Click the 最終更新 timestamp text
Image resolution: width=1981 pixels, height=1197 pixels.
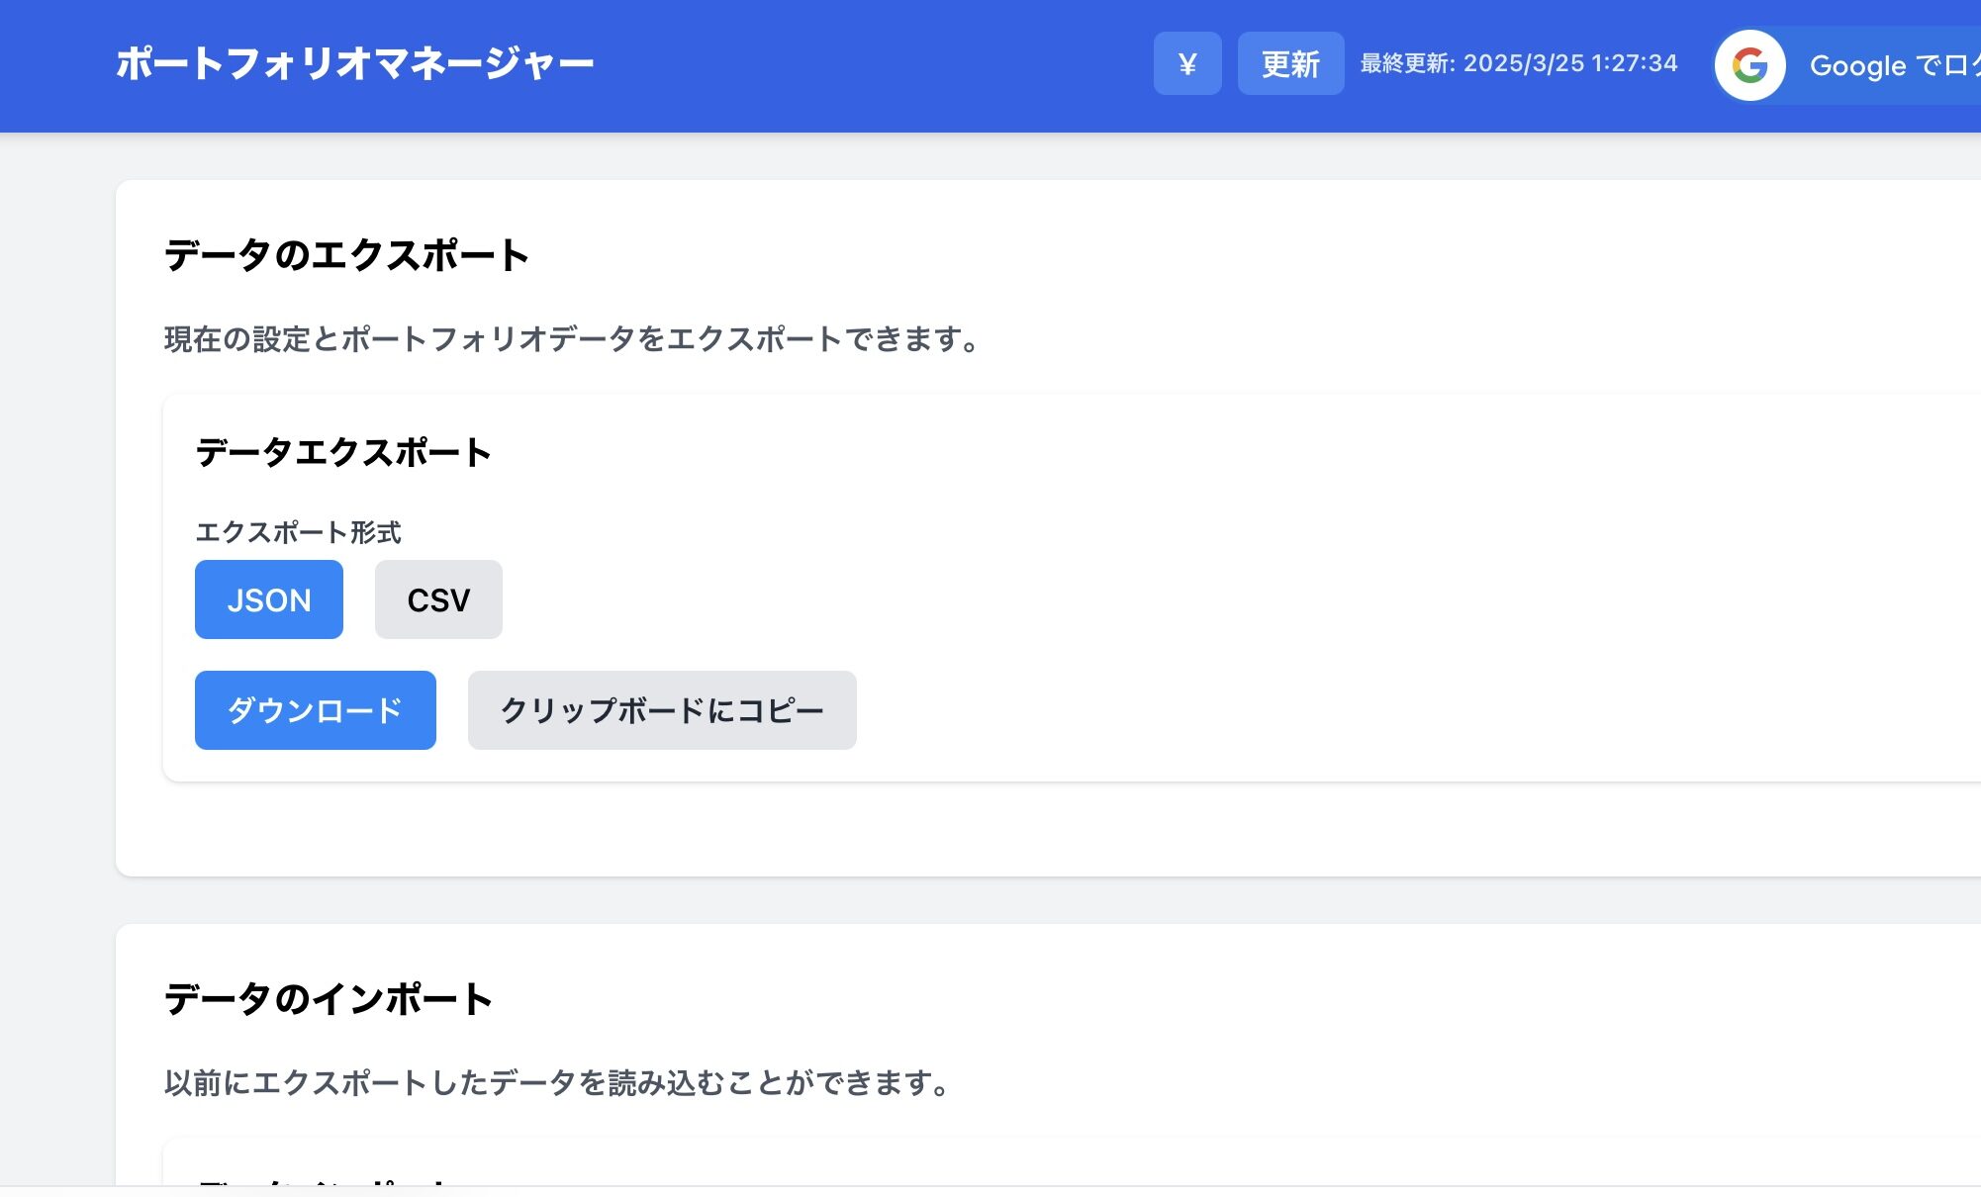1519,63
